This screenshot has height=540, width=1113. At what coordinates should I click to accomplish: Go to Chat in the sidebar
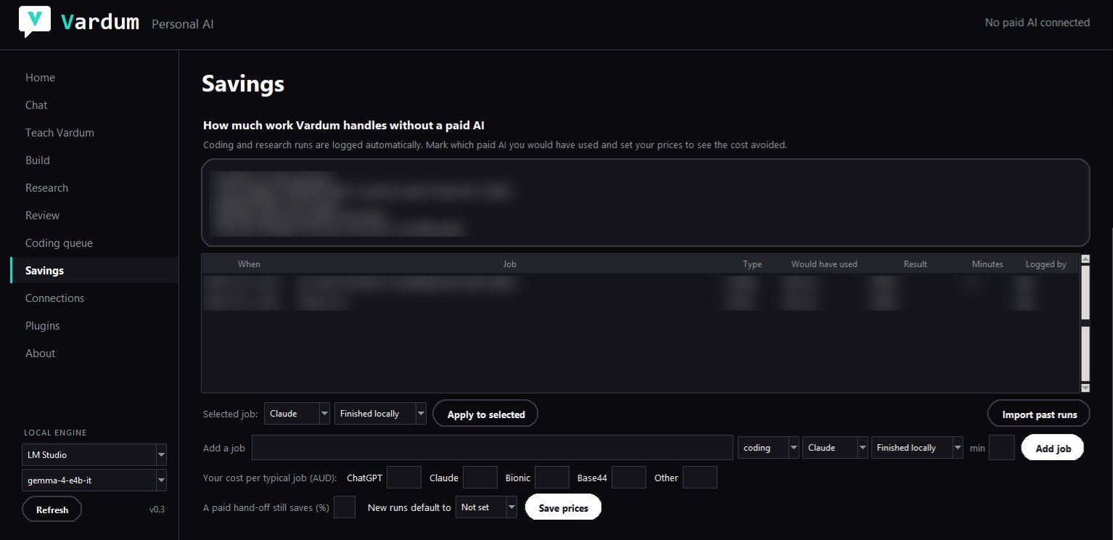36,105
